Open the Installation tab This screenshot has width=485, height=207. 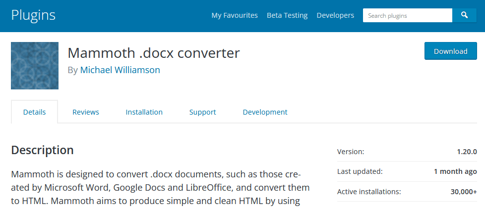pyautogui.click(x=144, y=112)
